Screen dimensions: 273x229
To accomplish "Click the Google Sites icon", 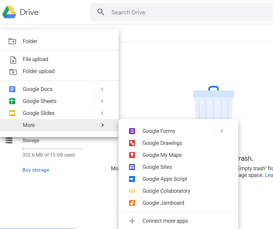I will point(132,167).
